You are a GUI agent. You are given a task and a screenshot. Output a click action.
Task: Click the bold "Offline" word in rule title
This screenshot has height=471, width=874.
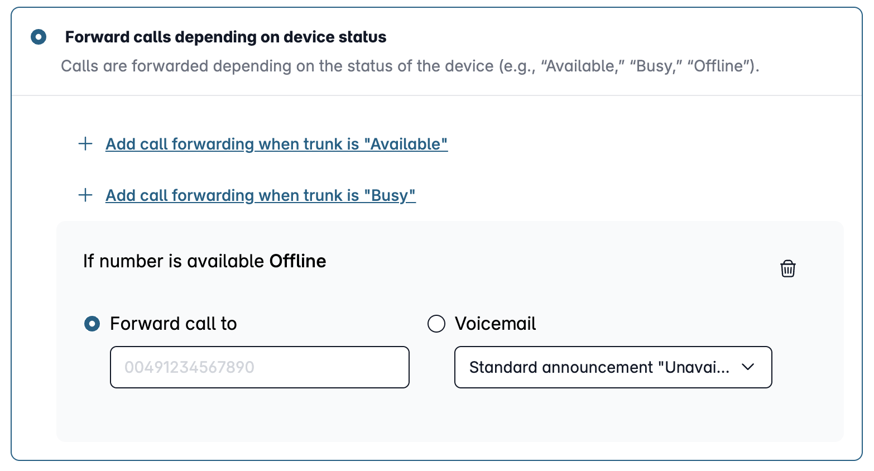pyautogui.click(x=297, y=261)
